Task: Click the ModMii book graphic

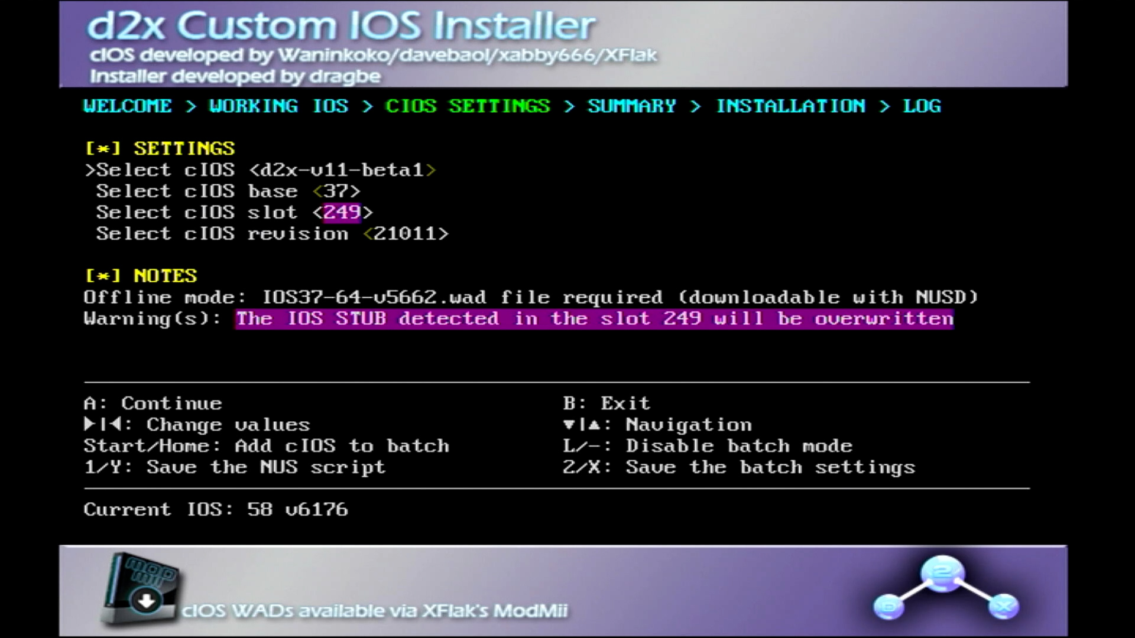Action: 142,588
